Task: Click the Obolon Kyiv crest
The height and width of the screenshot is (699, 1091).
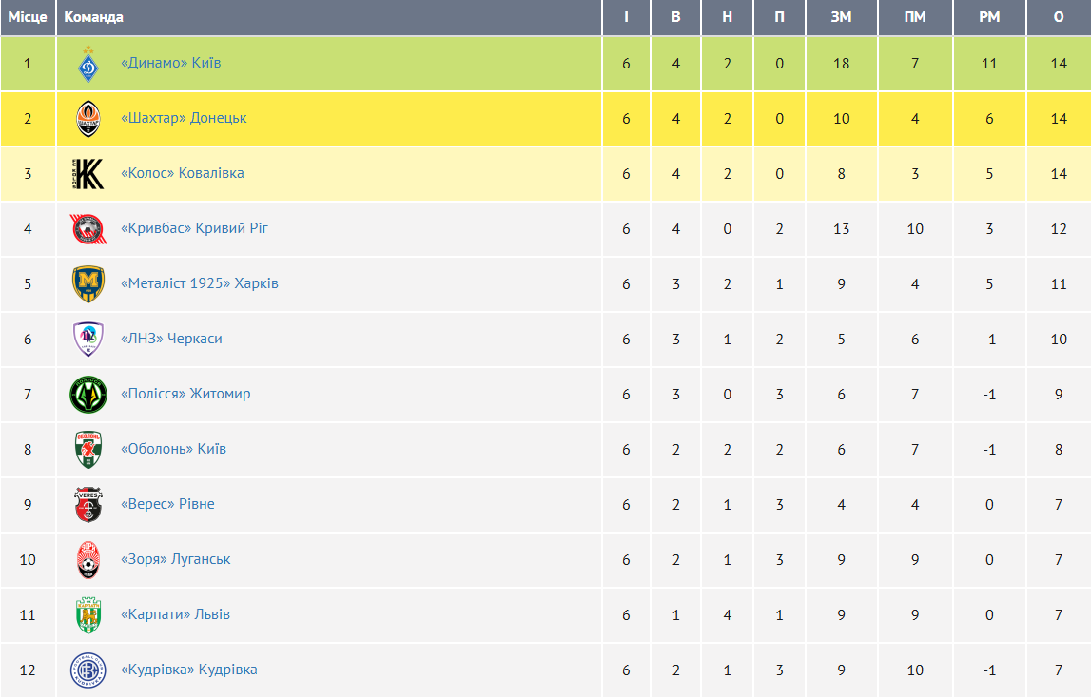Action: click(88, 450)
